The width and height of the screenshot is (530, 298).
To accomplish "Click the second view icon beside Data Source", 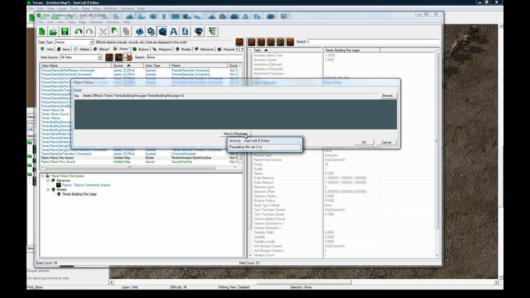I will 119,57.
